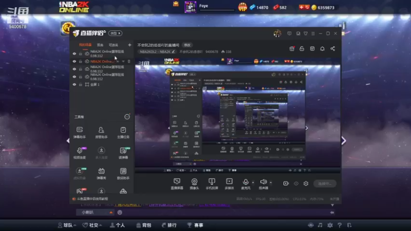This screenshot has width=411, height=231.
Task: Expand the 扬声器 speaker options arrow
Action: [271, 182]
